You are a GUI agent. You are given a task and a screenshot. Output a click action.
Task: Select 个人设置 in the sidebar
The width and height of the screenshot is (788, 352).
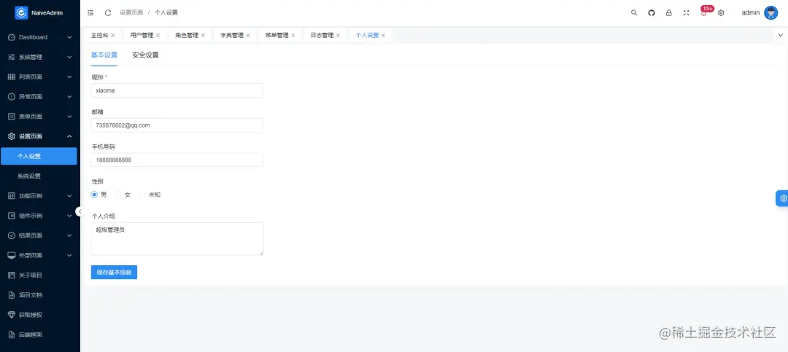tap(39, 156)
